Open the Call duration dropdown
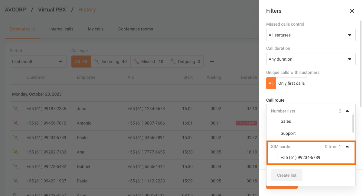 311,59
